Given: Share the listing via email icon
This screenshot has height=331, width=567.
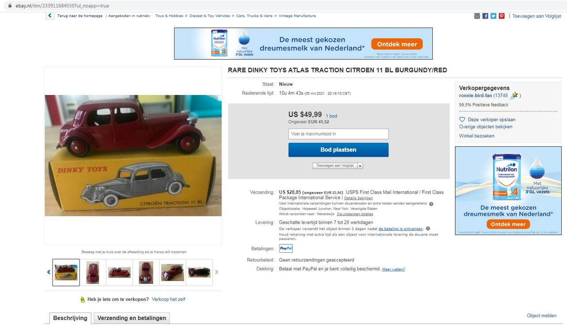Looking at the screenshot, I should point(477,16).
